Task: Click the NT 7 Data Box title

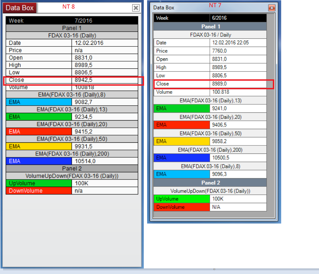Action: pos(164,8)
